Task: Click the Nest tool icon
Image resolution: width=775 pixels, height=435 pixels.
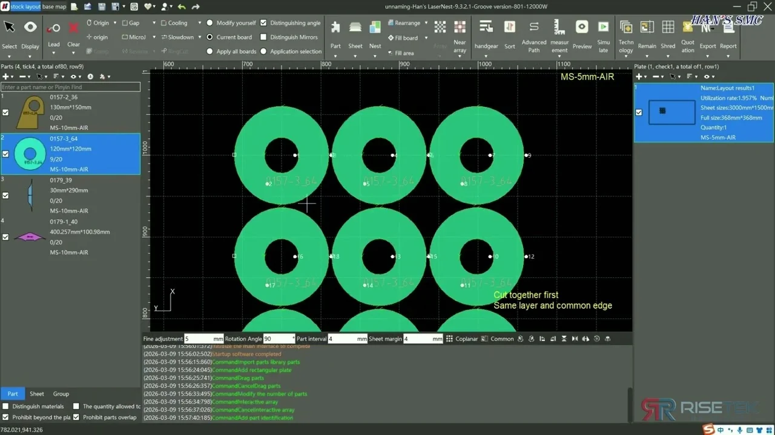Action: click(x=375, y=27)
